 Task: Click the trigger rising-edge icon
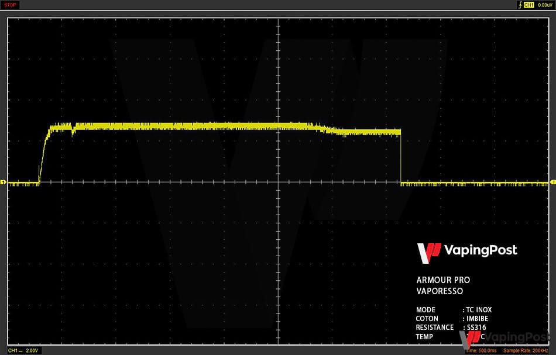coord(519,5)
